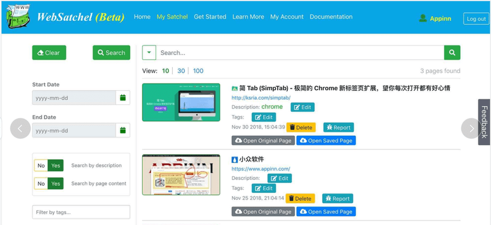Report the SimpTab entry dated Nov 30
Viewport: 491px width, 225px height.
(338, 127)
